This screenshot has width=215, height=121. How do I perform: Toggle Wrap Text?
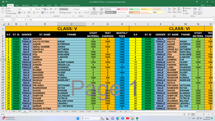click(64, 9)
